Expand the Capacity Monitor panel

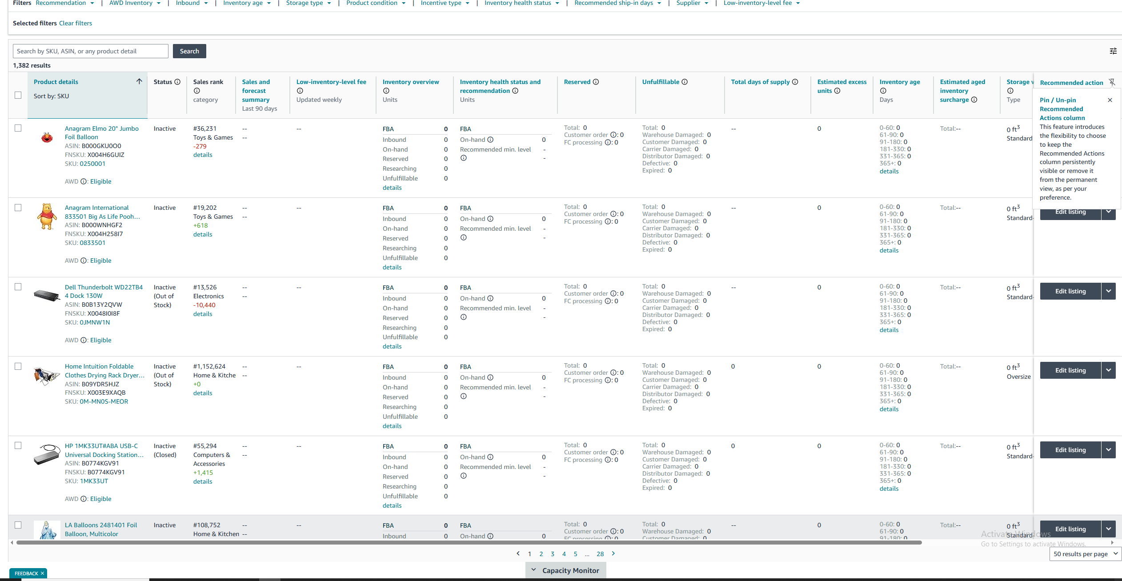tap(565, 570)
